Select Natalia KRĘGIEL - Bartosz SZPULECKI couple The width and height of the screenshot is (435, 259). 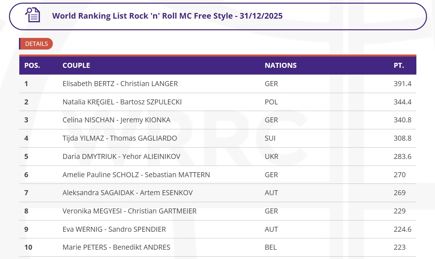[x=122, y=102]
